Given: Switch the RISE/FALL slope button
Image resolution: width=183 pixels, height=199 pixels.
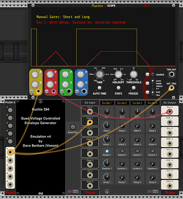Looking at the screenshot, I should (x=147, y=92).
